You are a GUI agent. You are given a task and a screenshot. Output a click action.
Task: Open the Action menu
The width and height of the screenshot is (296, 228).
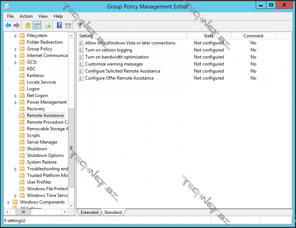pyautogui.click(x=26, y=16)
